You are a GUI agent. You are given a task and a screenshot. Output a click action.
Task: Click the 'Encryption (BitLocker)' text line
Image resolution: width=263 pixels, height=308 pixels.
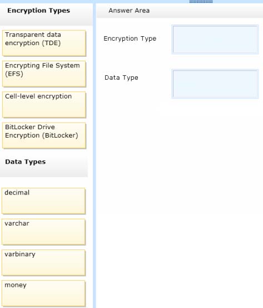click(x=42, y=135)
